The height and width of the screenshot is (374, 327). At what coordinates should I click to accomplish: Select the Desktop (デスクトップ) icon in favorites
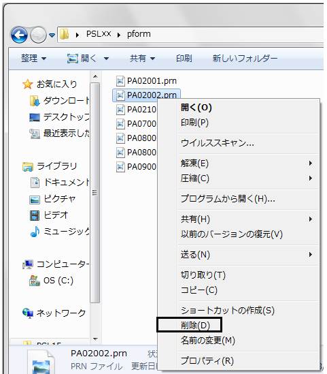pyautogui.click(x=35, y=117)
